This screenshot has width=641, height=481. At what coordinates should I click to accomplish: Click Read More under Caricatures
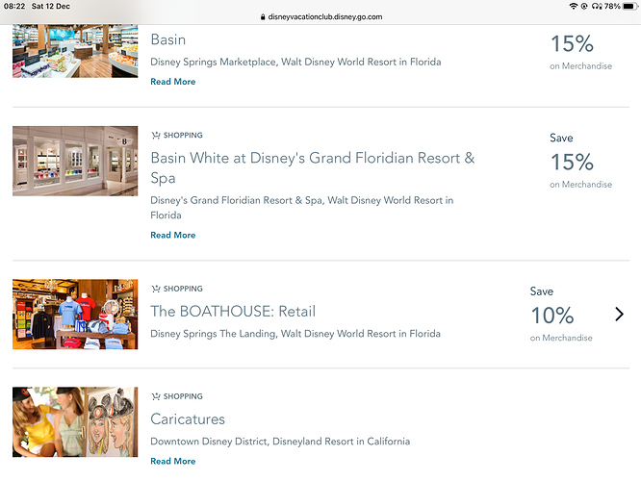[x=173, y=461]
